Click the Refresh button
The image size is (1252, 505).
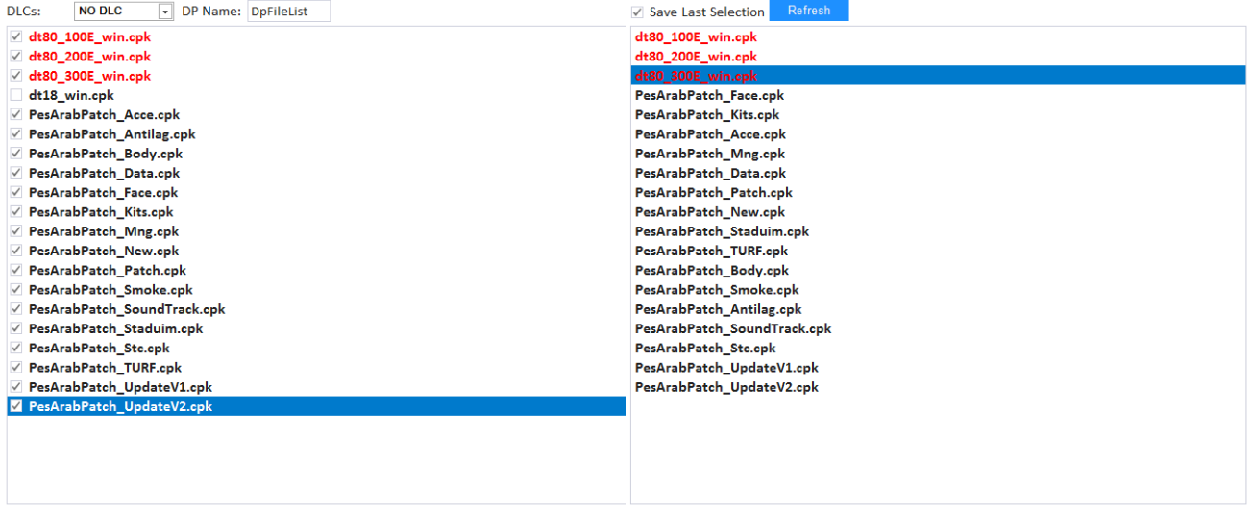tap(809, 11)
